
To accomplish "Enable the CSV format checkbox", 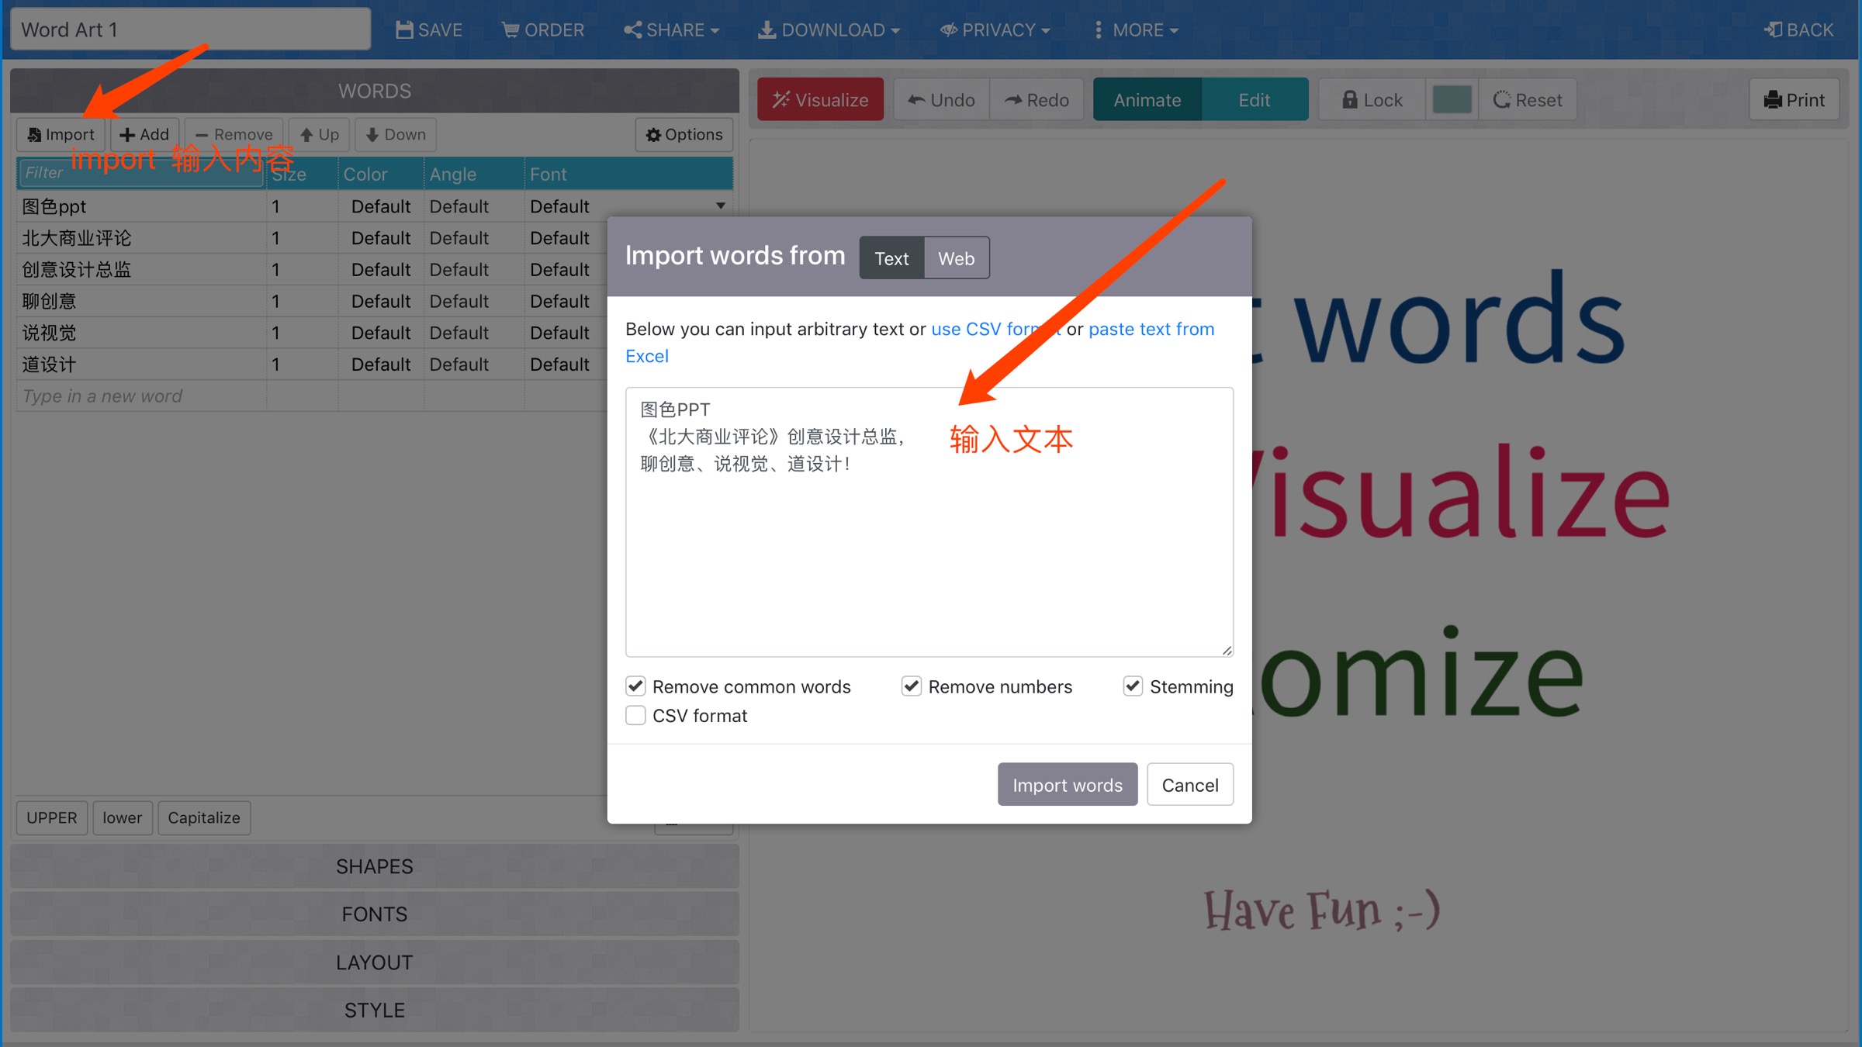I will click(x=635, y=715).
